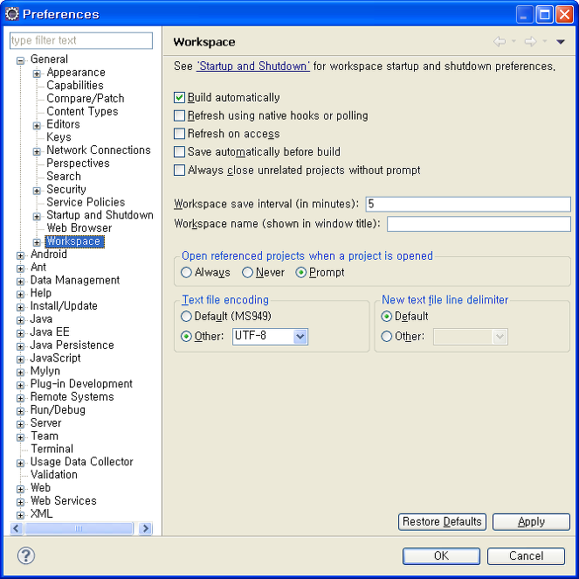Select Other line delimiter radio button

[387, 337]
